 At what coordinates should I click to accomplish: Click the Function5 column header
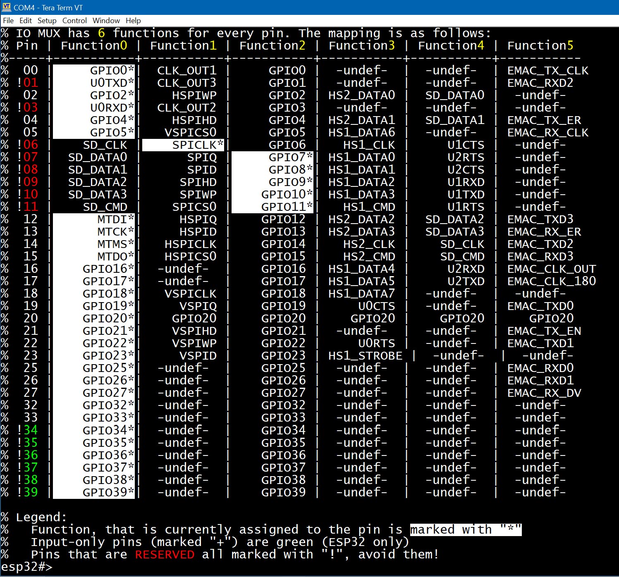(540, 45)
